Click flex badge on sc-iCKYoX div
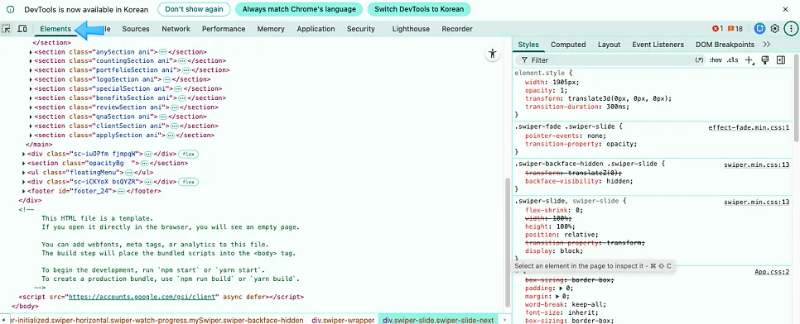 (x=188, y=182)
